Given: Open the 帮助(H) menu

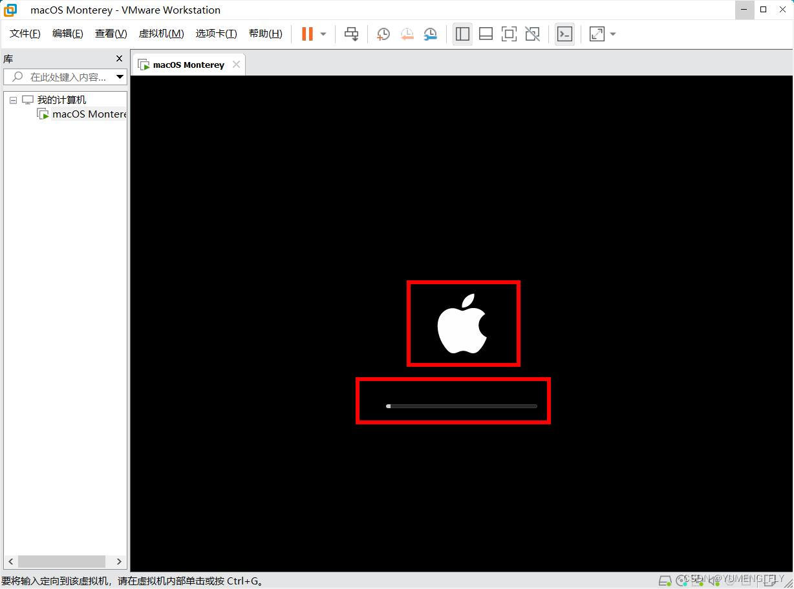Looking at the screenshot, I should (266, 34).
